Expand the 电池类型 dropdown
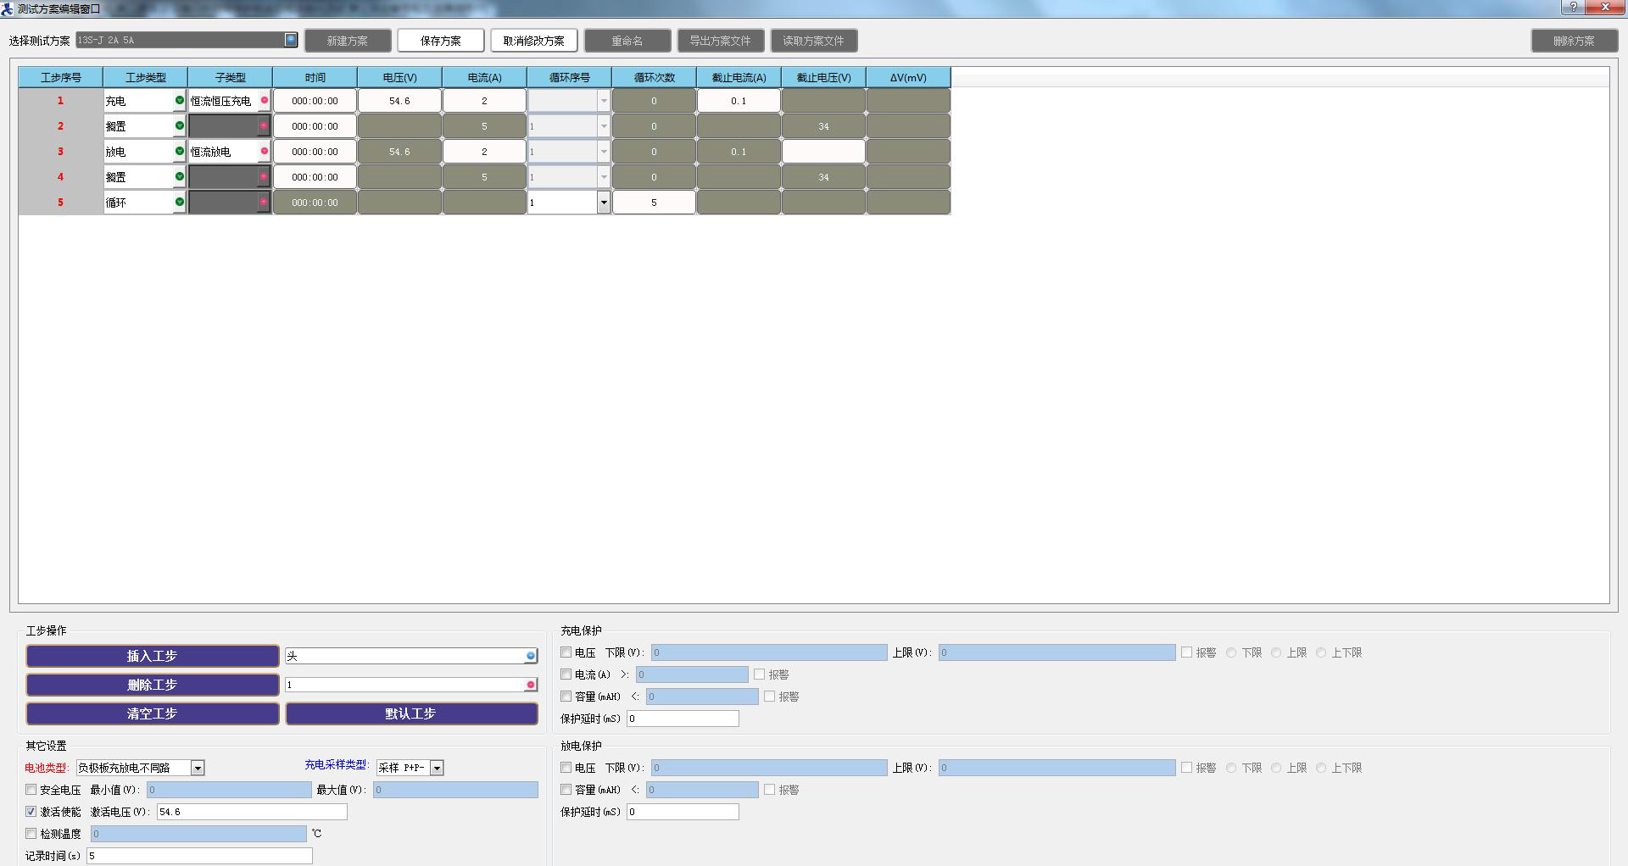This screenshot has width=1628, height=866. (198, 768)
